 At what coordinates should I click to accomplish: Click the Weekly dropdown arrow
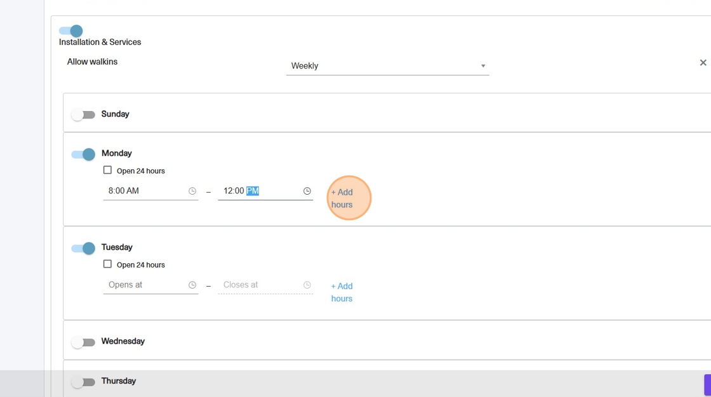pos(482,66)
